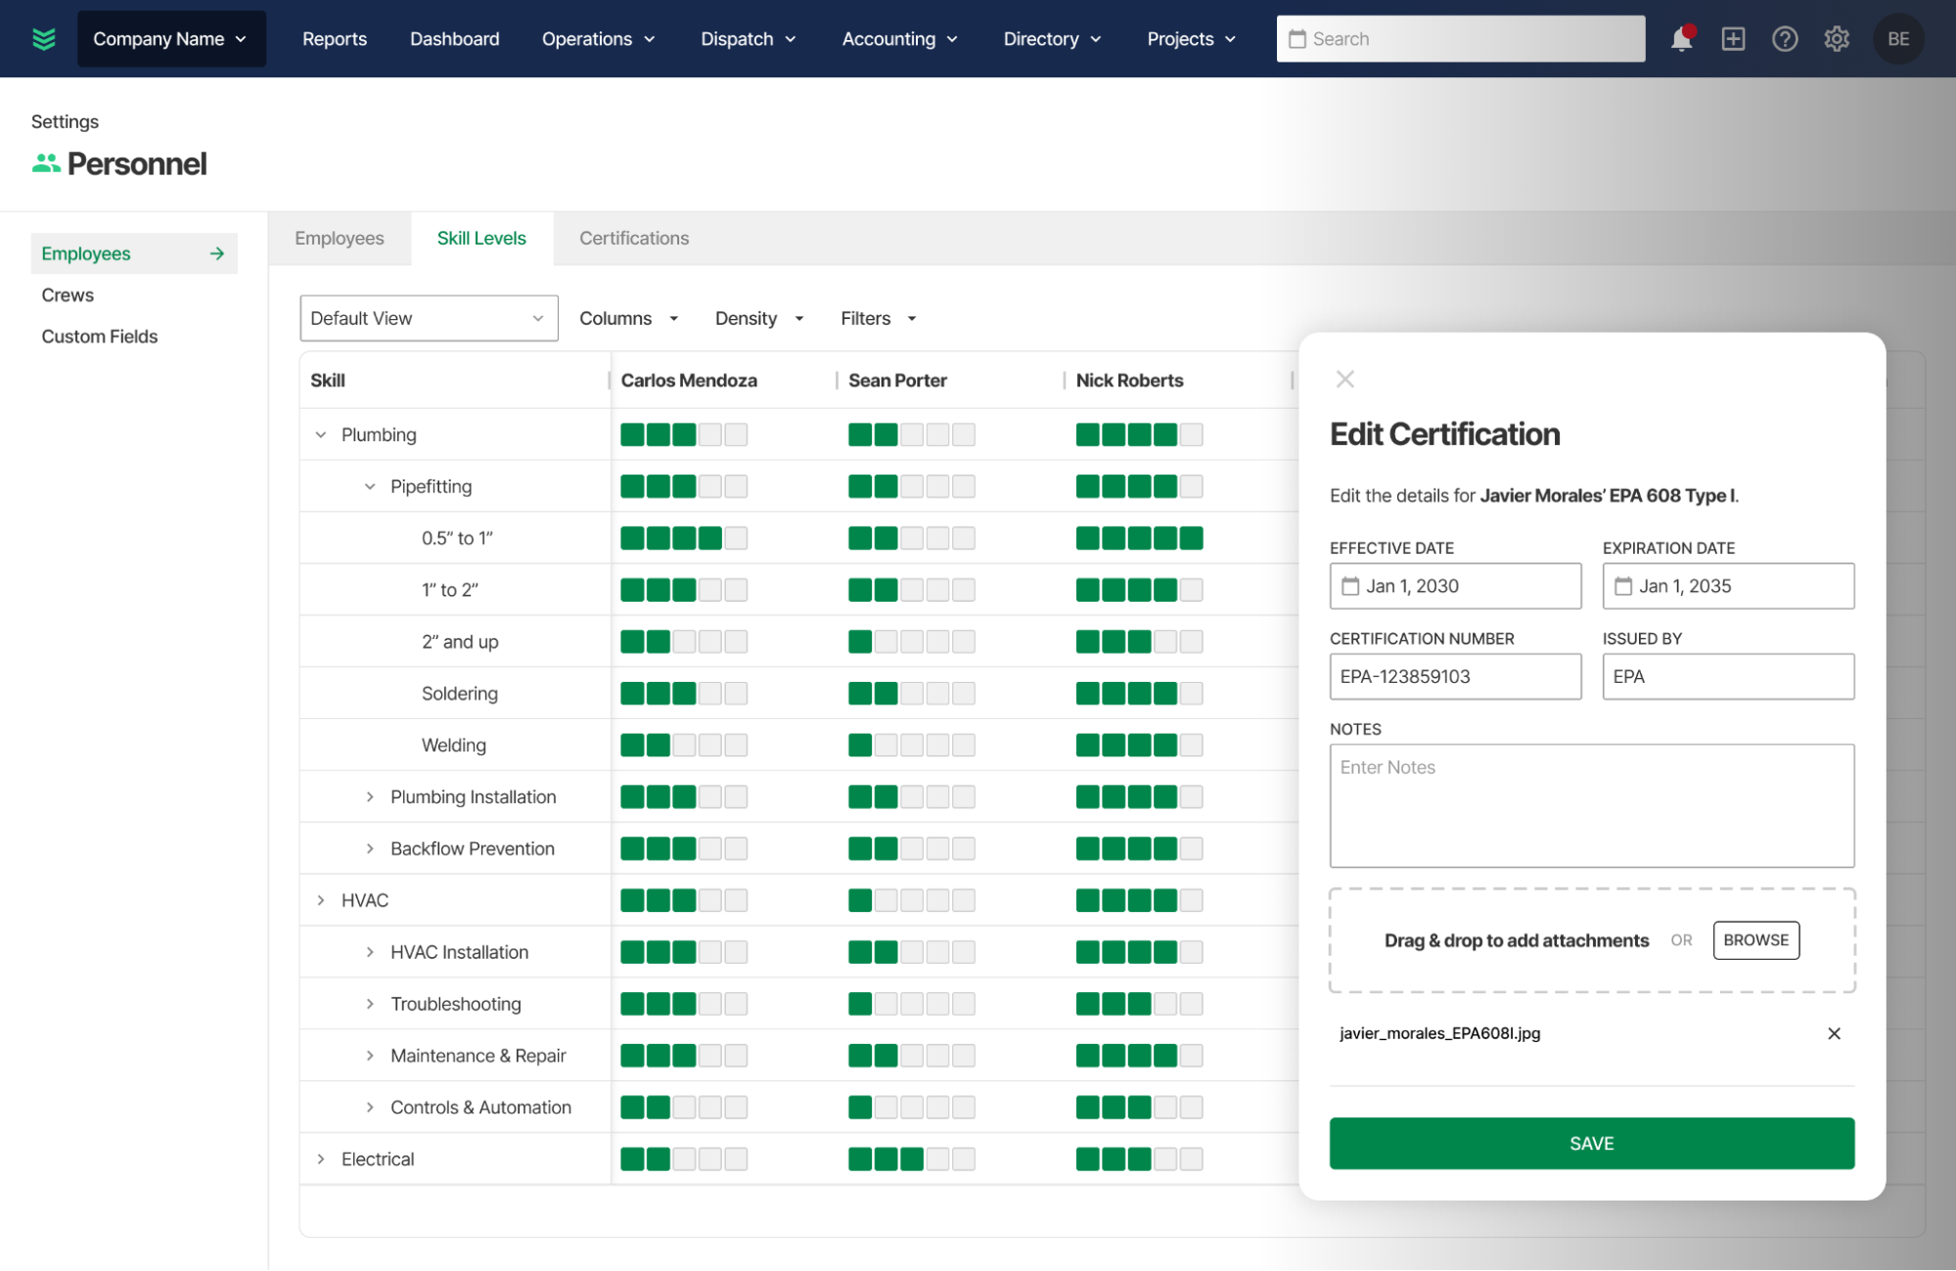Set Nick Roberts' Electrical skill to level four
Screen dimensions: 1956x1271
point(1165,1159)
